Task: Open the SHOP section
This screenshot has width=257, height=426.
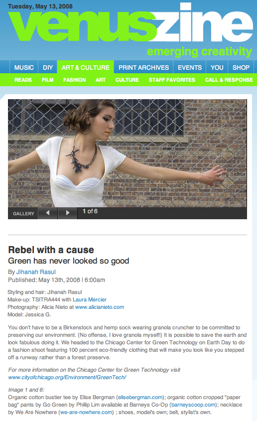Action: click(x=241, y=67)
